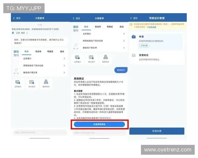The image size is (198, 158).
Task: Expand the 解除用户黑名单 chevron on the left screen
Action: [x=64, y=72]
